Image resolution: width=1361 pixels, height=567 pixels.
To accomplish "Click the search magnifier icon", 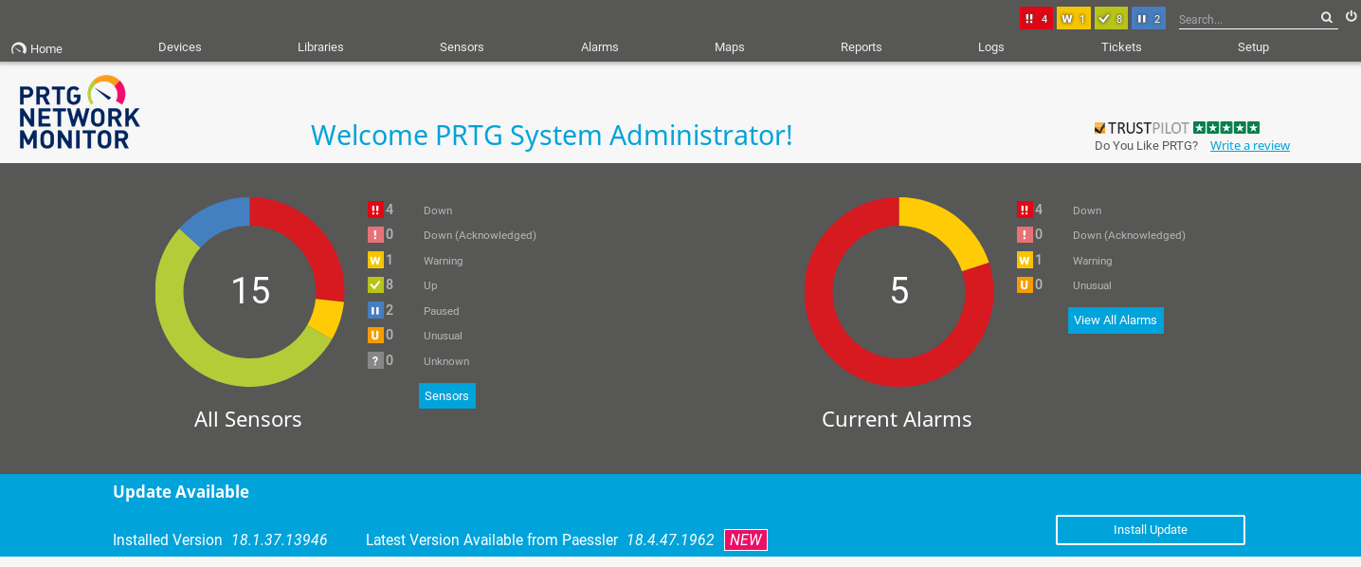I will (1327, 18).
